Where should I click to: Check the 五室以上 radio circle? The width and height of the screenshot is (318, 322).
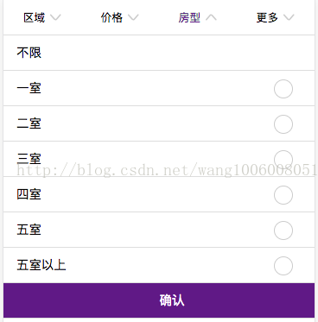[x=283, y=266]
